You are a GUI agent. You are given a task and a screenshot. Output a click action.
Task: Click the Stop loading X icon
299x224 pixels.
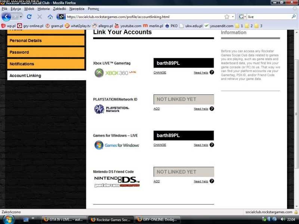pyautogui.click(x=40, y=17)
